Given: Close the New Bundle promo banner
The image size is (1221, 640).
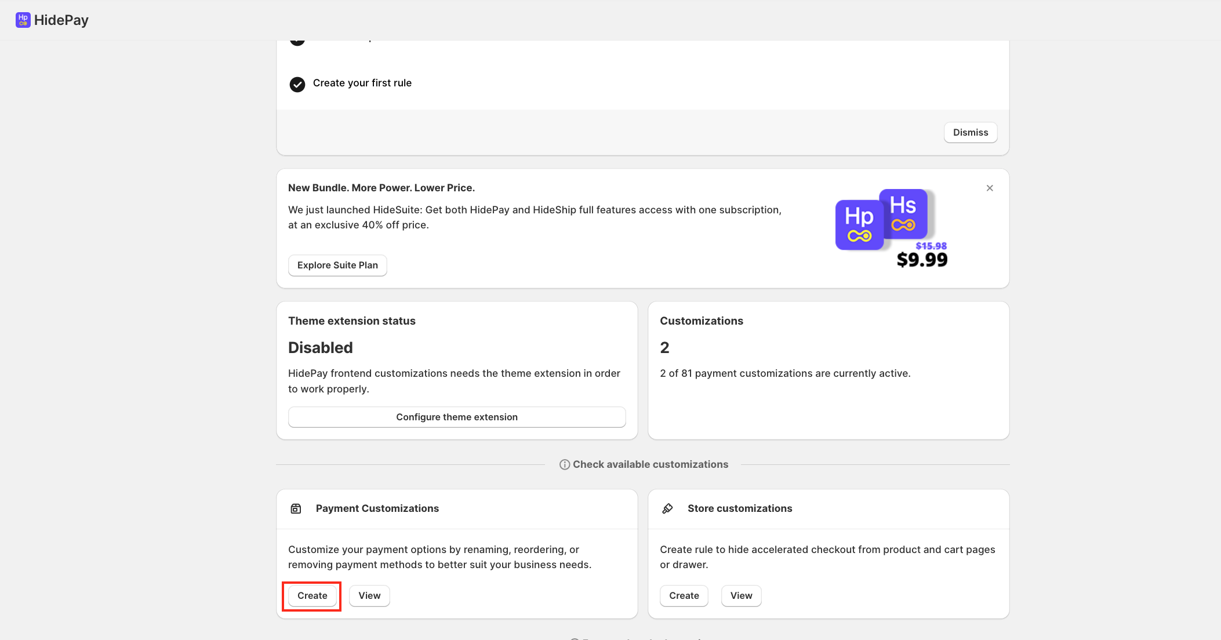Looking at the screenshot, I should [x=990, y=188].
